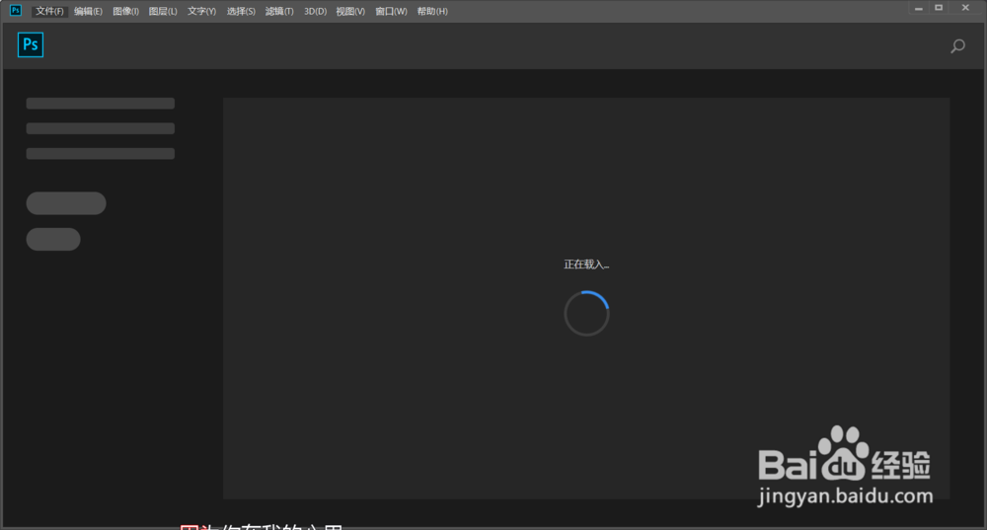
Task: Open the 滤镜(T) menu
Action: [279, 11]
